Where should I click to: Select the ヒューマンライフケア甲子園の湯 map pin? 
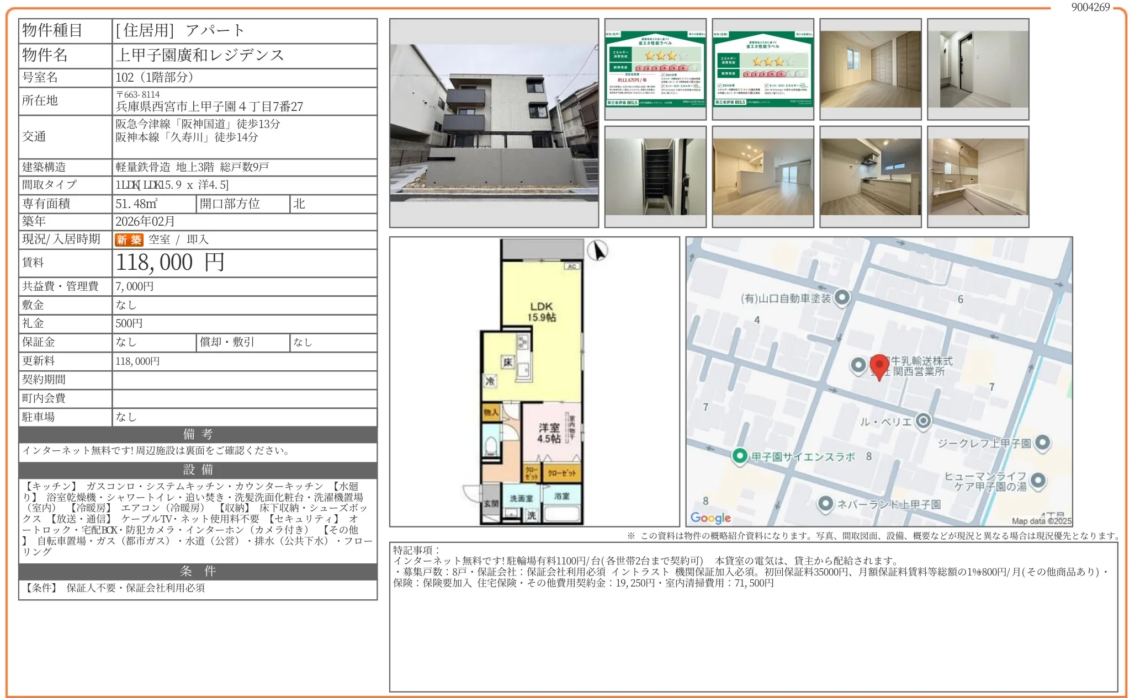tap(1038, 481)
